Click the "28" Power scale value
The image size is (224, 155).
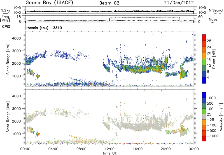tap(209, 41)
